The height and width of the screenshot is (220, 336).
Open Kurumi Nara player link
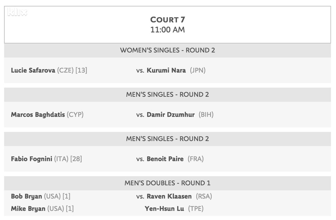click(x=166, y=70)
